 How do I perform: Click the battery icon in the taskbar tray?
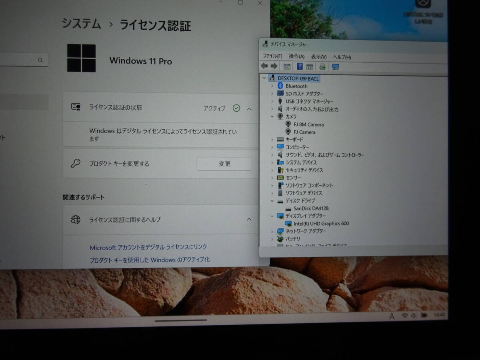pos(424,316)
